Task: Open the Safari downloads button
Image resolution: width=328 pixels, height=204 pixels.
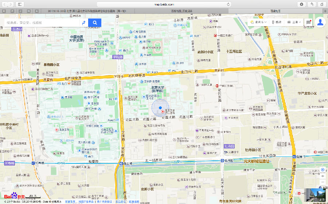Action: [301, 4]
